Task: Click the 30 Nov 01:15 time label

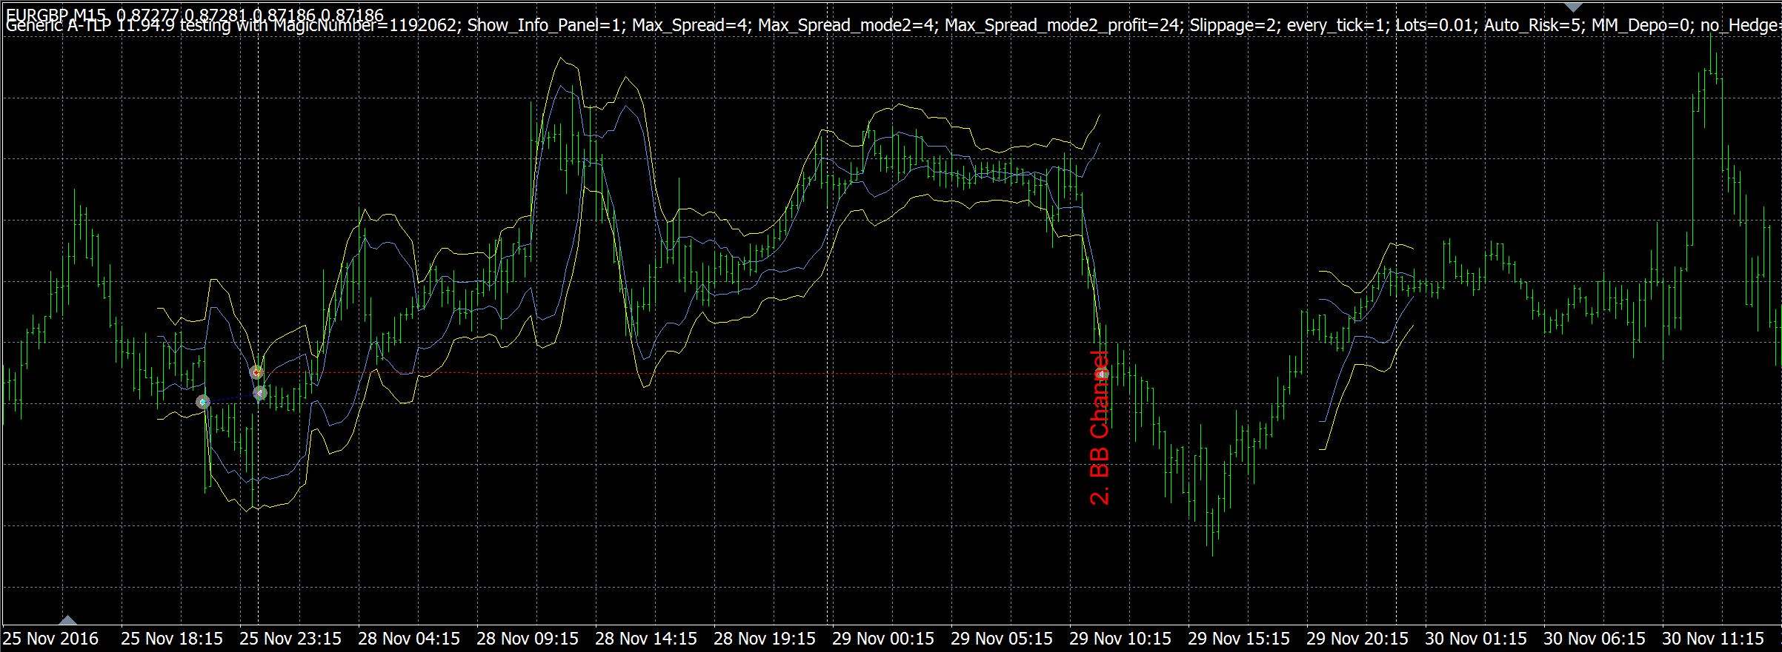Action: [1475, 638]
